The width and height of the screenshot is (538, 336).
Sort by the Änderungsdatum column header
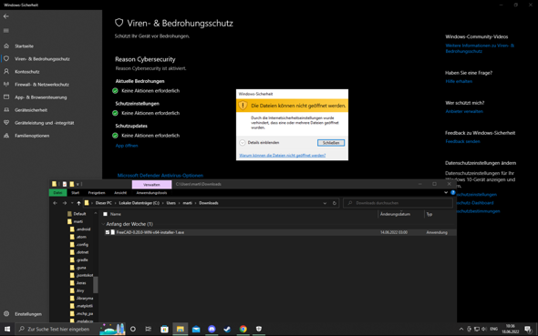tap(395, 214)
